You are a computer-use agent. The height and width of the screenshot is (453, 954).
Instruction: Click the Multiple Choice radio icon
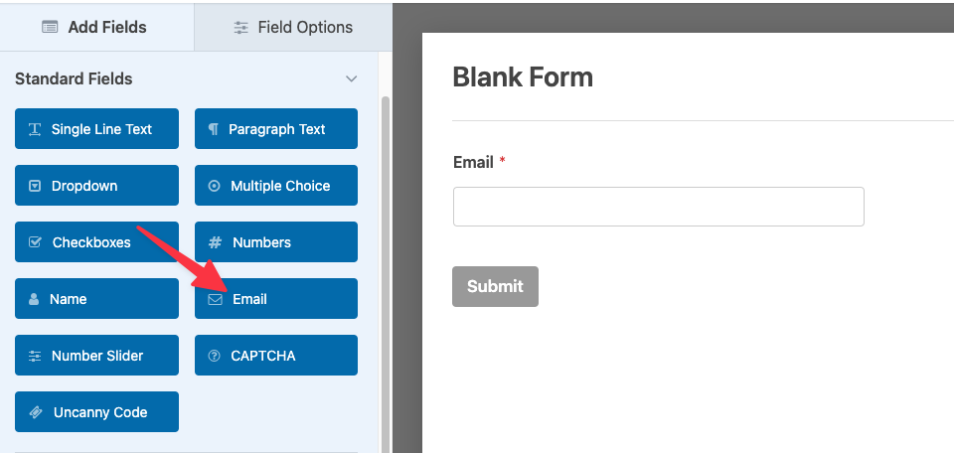[215, 186]
